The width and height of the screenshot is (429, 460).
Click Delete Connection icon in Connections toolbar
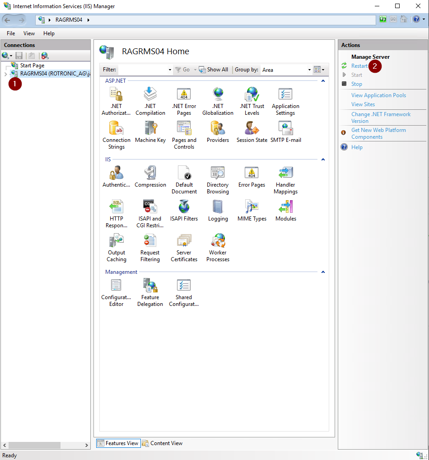click(45, 56)
